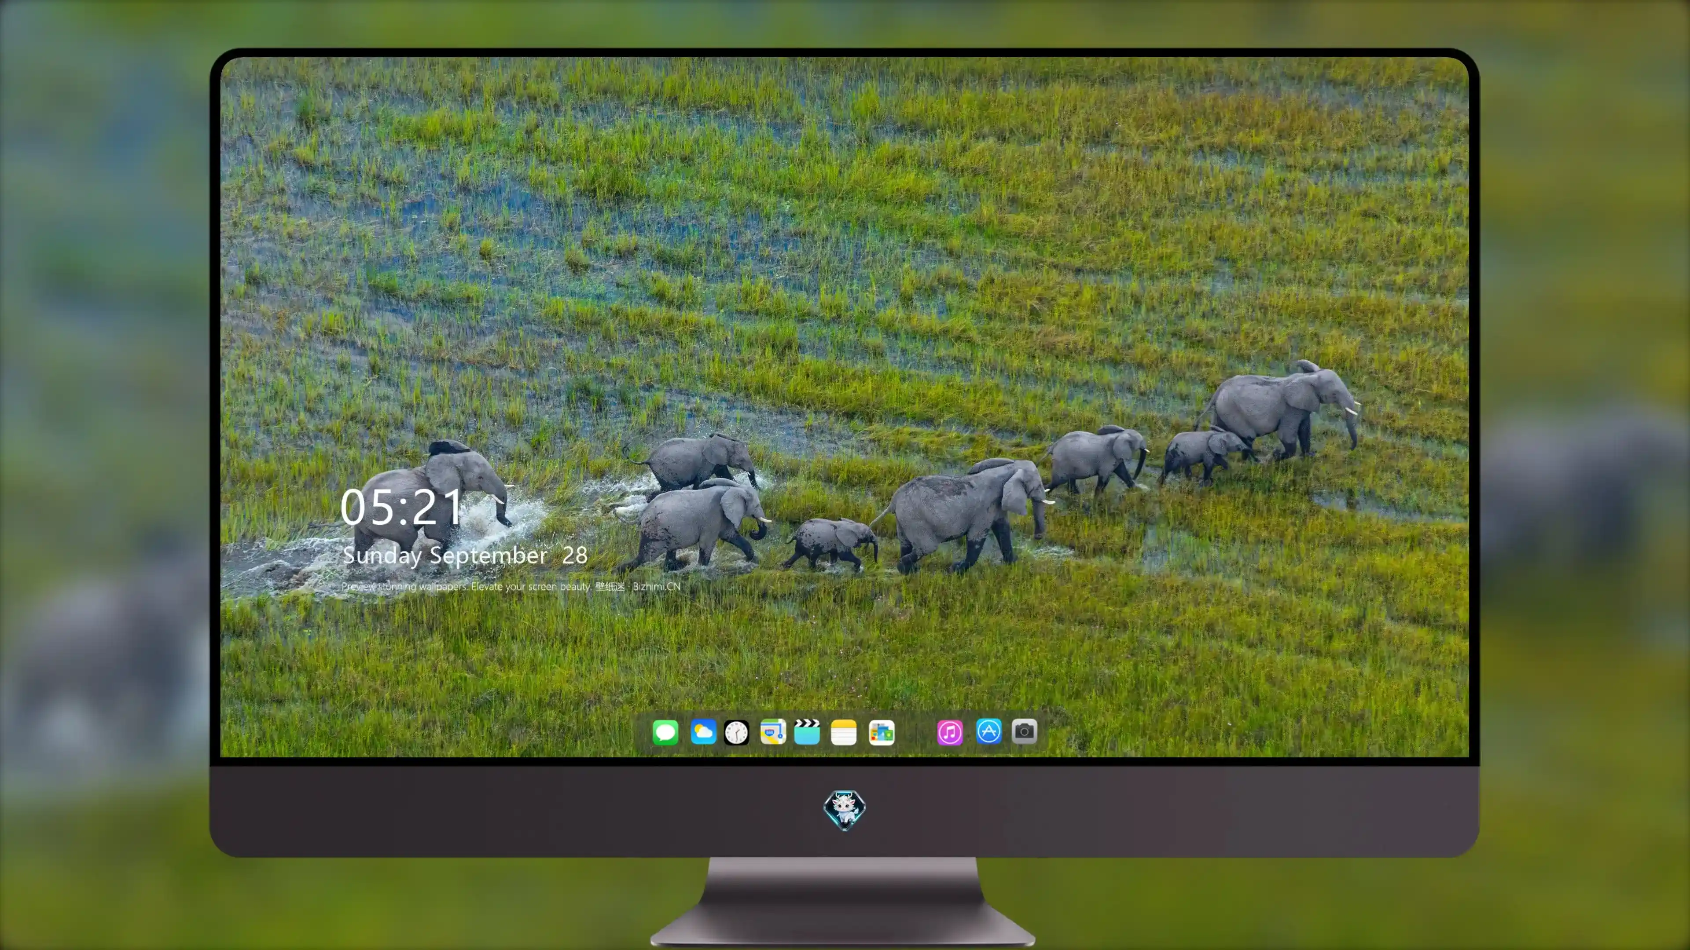Open the Camera app in the dock

(1024, 731)
